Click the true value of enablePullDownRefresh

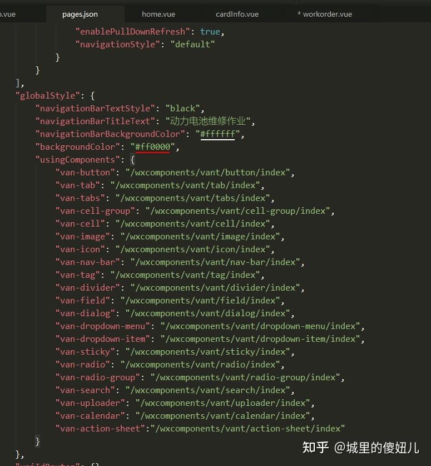click(x=210, y=32)
